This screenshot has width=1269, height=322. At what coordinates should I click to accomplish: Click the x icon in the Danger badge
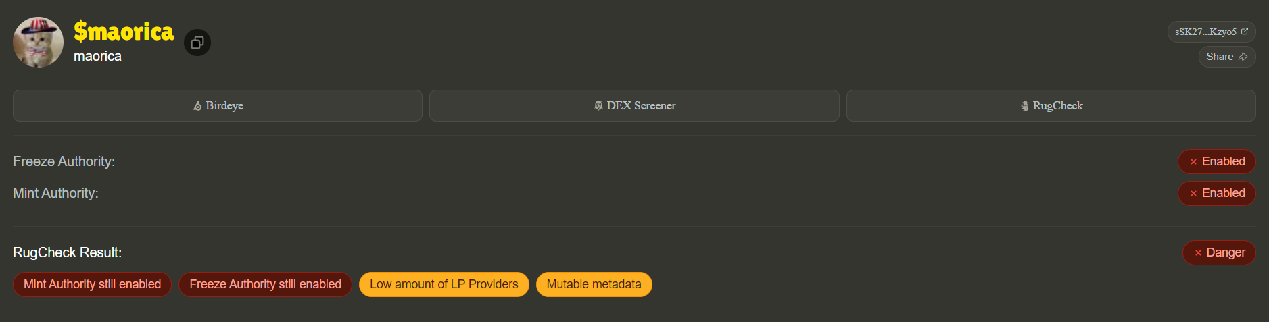1198,253
